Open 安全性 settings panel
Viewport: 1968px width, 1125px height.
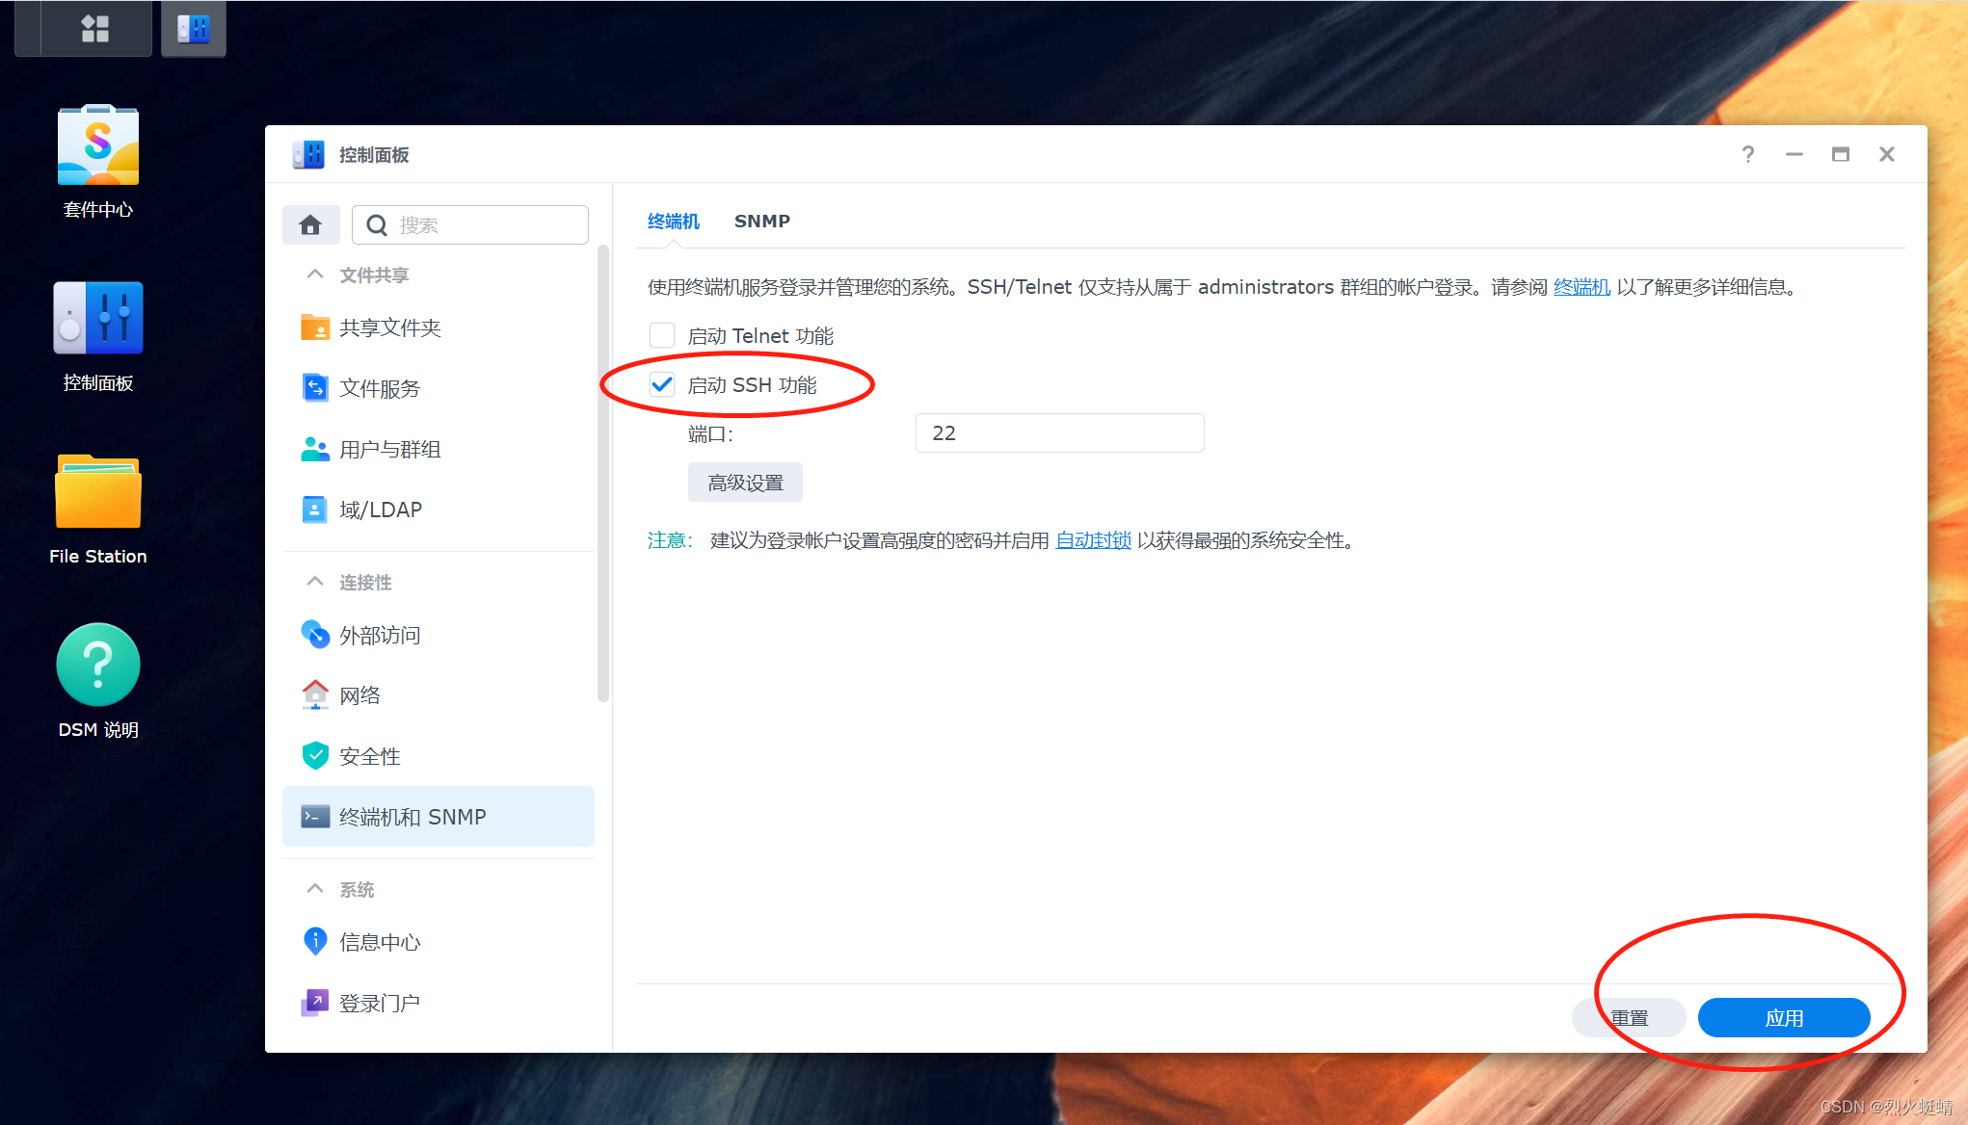[365, 756]
